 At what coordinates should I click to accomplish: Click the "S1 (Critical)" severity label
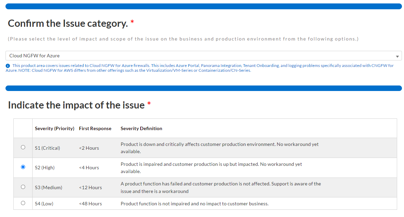[x=47, y=148]
